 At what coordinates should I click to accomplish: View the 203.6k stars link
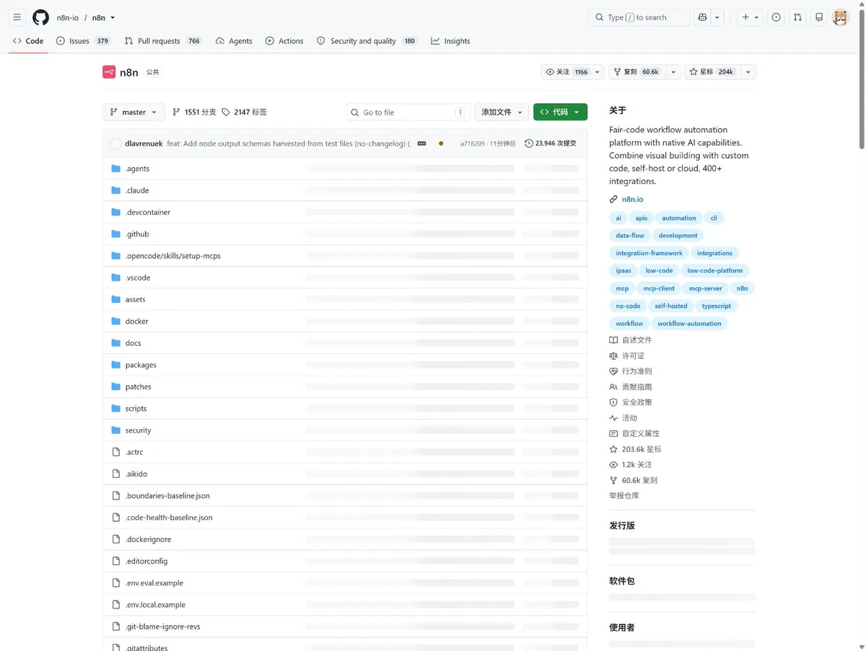click(635, 449)
